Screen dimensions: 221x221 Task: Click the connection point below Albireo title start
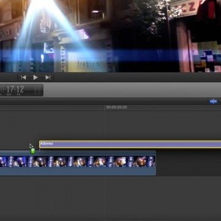click(x=39, y=150)
